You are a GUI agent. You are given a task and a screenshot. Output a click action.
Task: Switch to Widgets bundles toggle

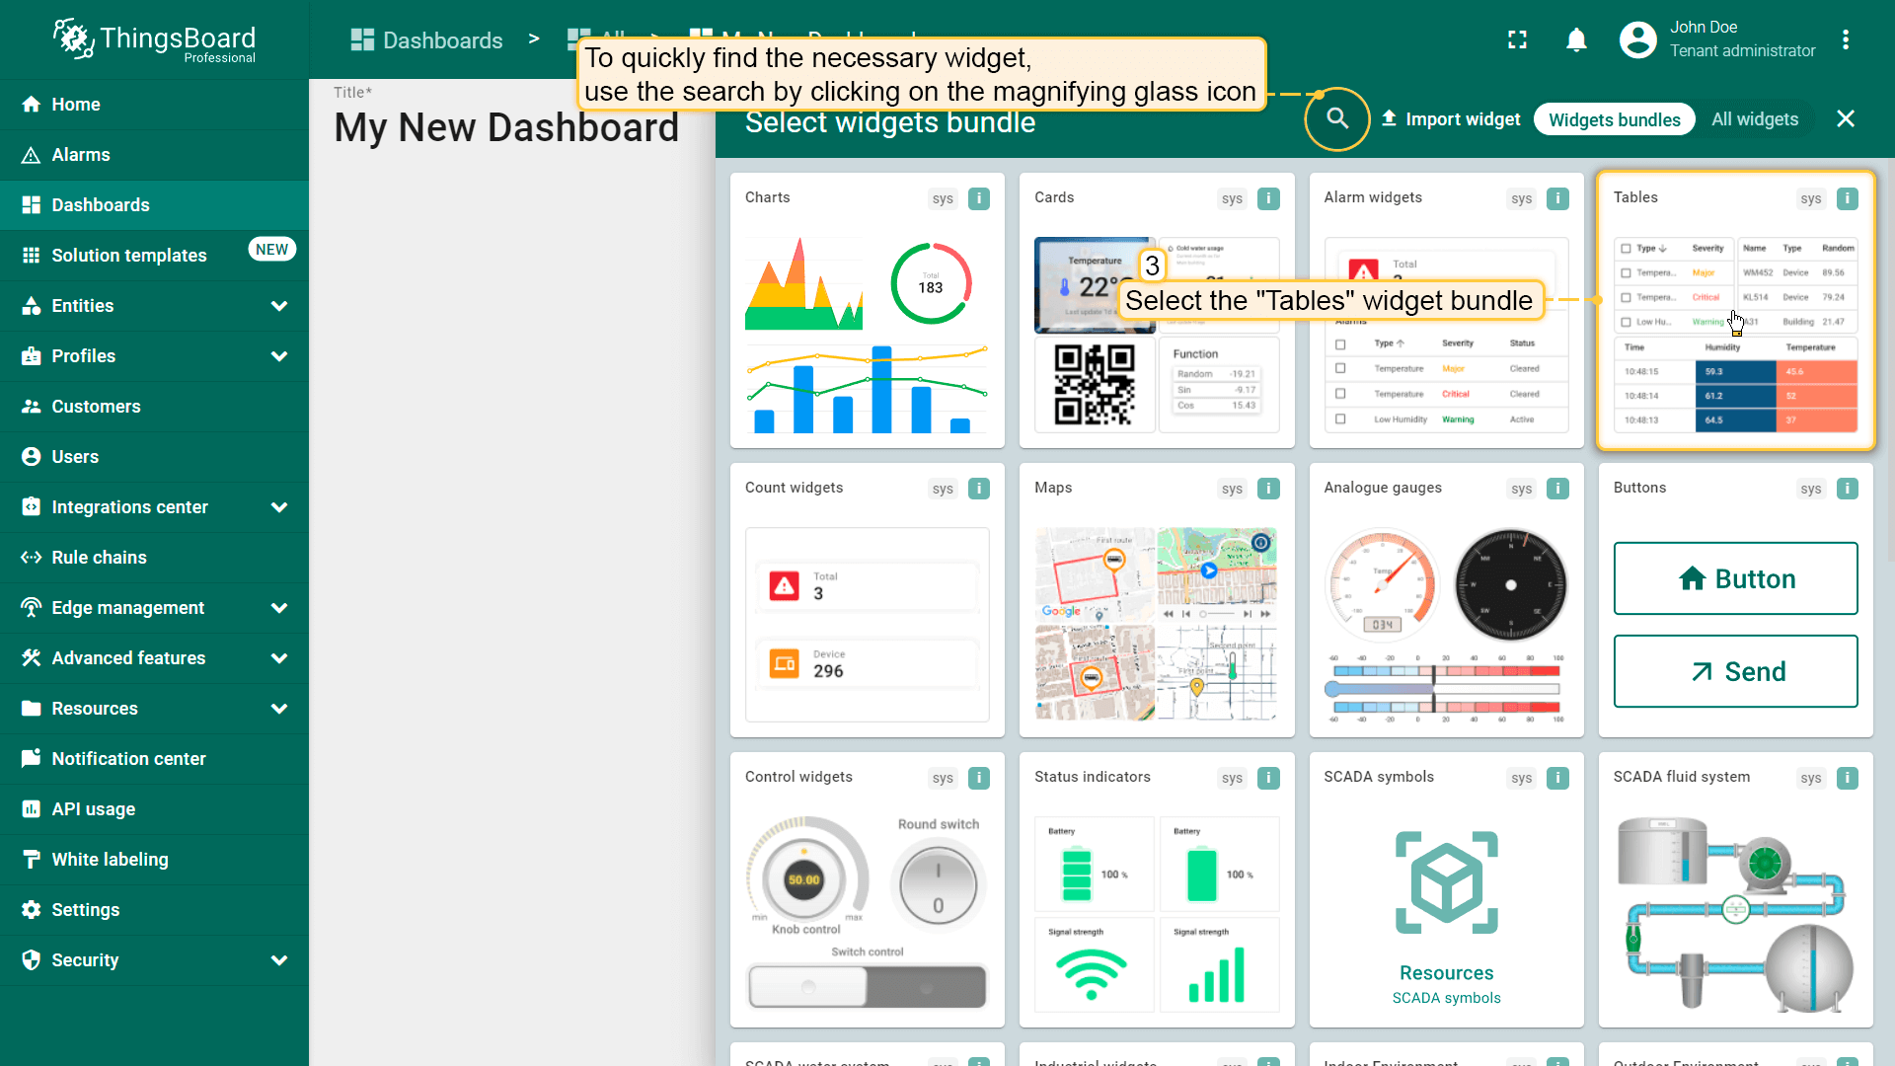pyautogui.click(x=1614, y=119)
